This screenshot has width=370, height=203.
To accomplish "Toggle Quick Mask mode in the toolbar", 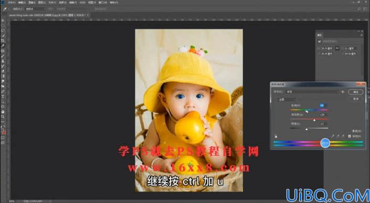I will click(x=3, y=137).
